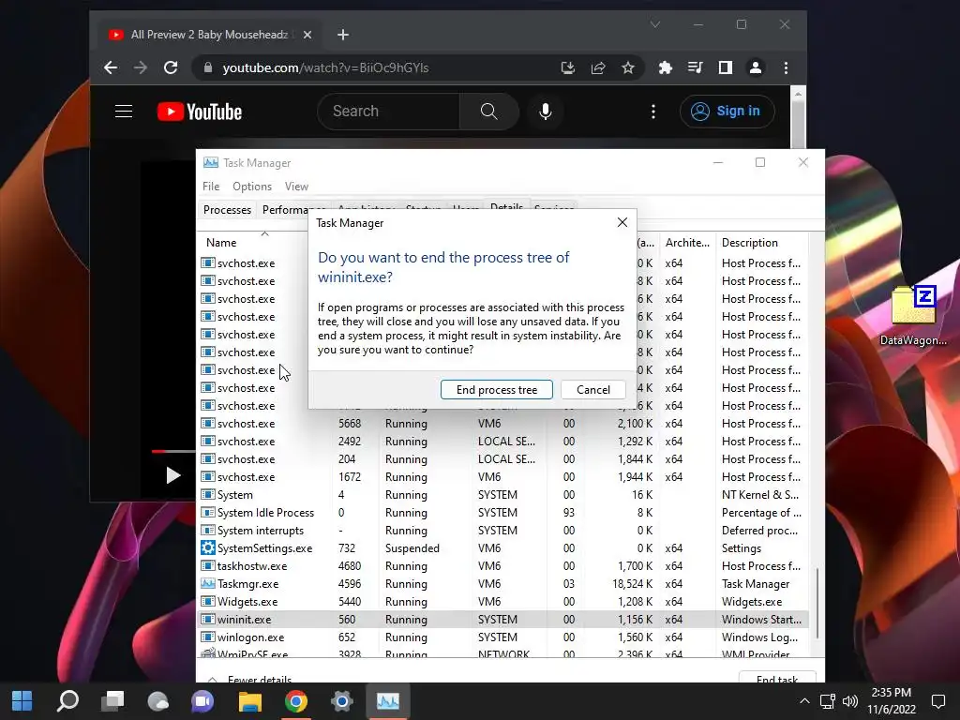
Task: Click Chrome page scrollbar up arrow
Action: click(798, 95)
